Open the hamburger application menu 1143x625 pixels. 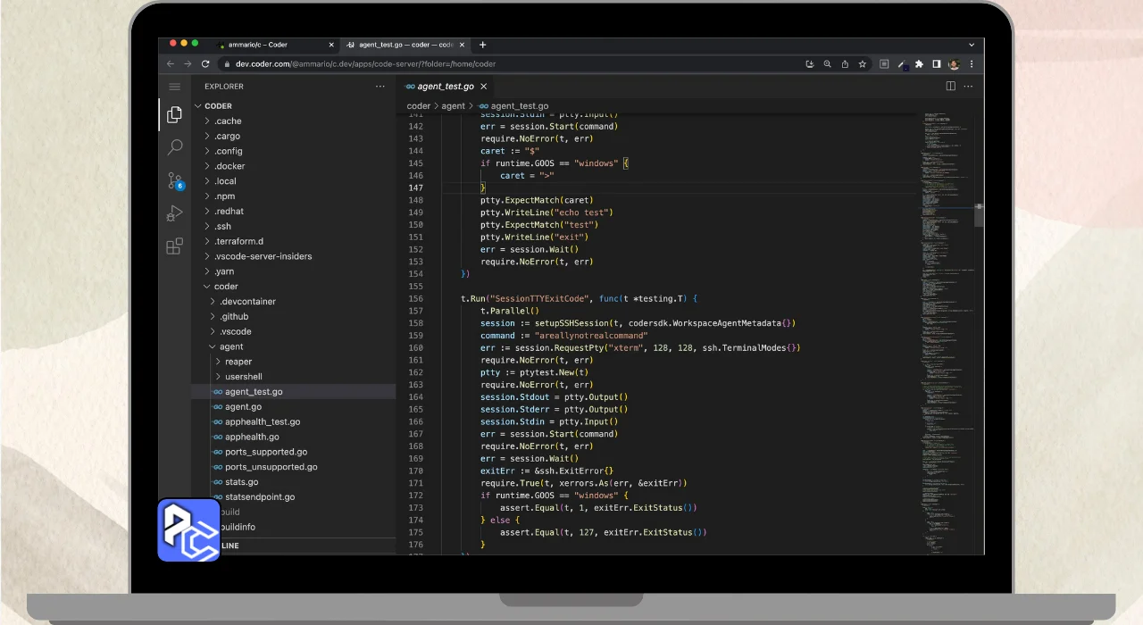(175, 87)
